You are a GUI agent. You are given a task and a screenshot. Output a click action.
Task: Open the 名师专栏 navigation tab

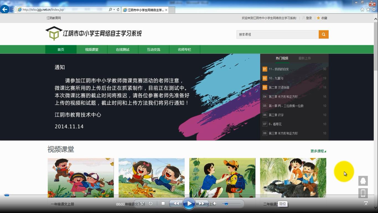click(x=185, y=49)
